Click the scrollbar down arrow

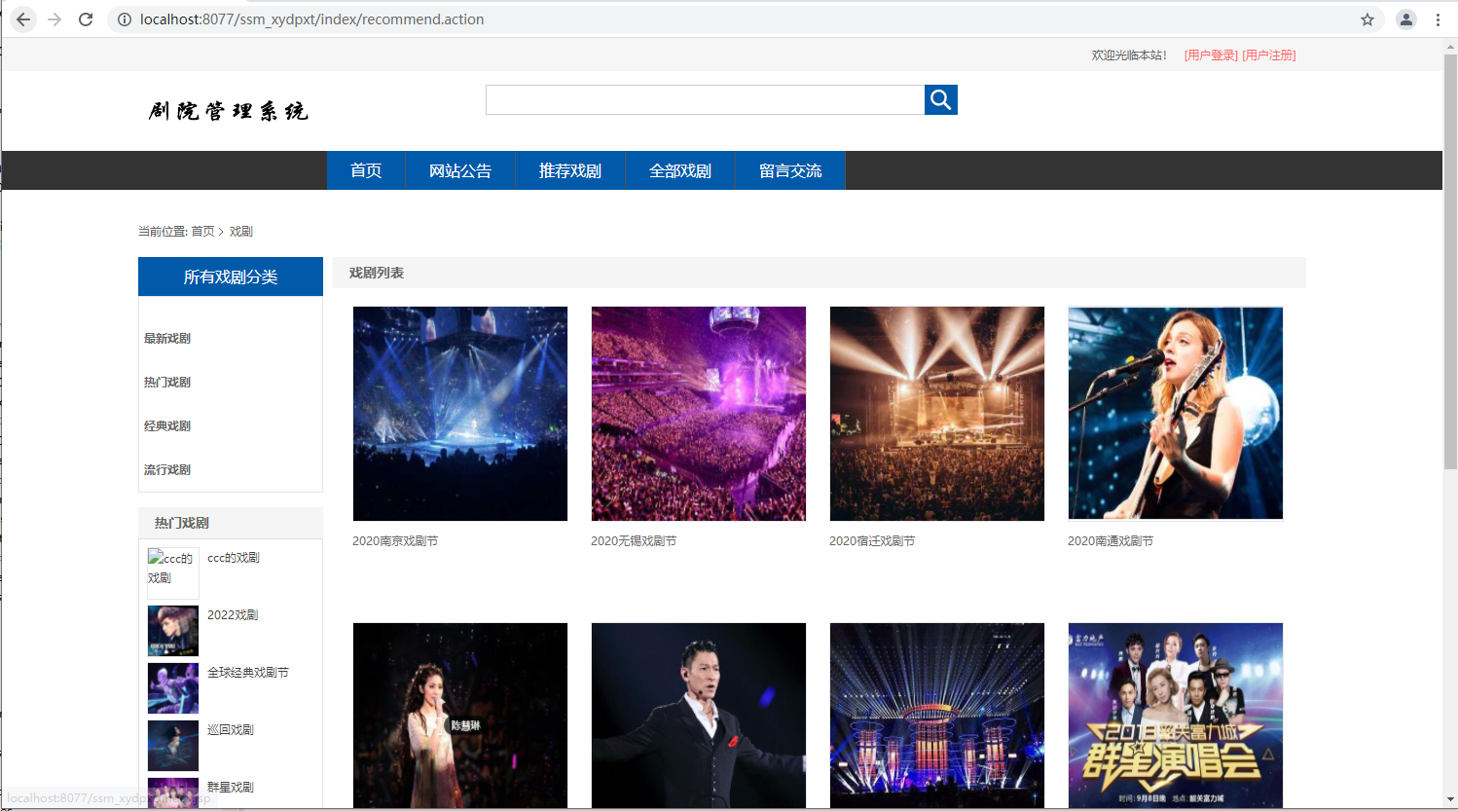(1450, 801)
